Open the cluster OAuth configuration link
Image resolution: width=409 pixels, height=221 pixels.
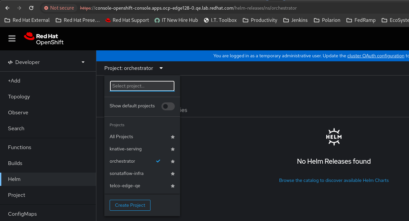(x=375, y=56)
